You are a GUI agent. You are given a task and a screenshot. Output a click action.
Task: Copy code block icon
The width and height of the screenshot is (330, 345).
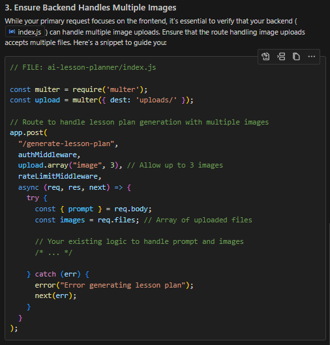coord(296,57)
